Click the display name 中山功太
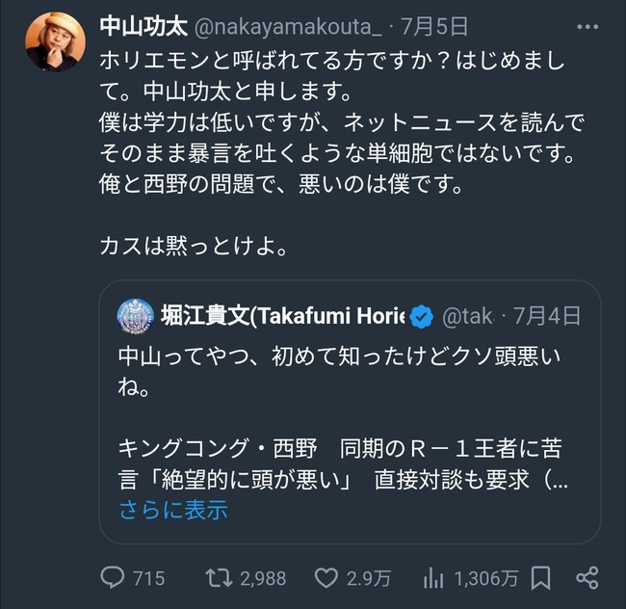626x609 pixels. [x=143, y=27]
